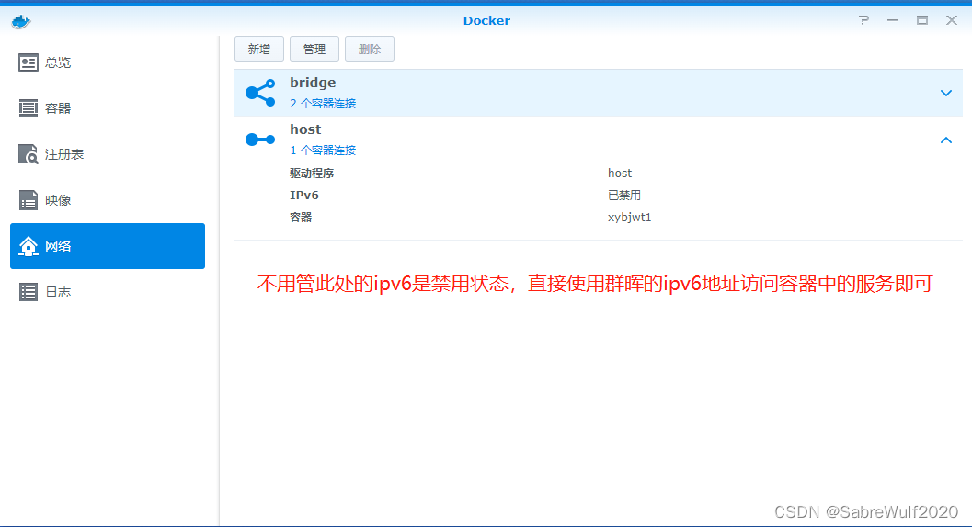Switch to 网络 section
Viewport: 972px width, 527px height.
[108, 246]
